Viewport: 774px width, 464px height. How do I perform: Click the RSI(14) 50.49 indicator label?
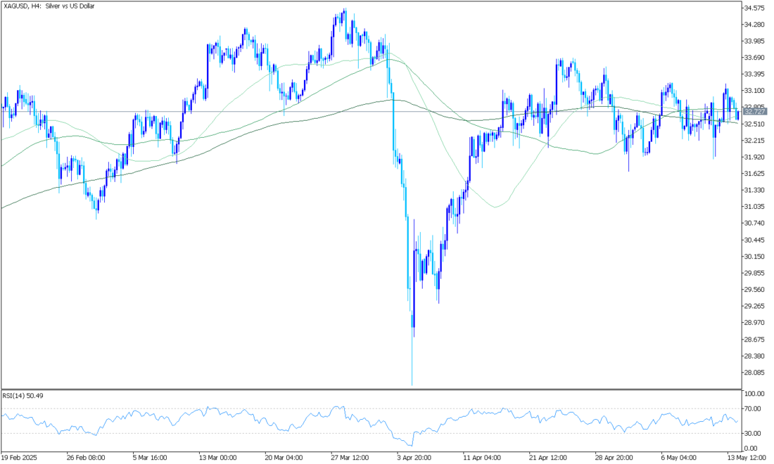click(x=23, y=396)
